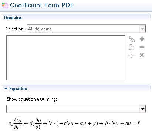The image size is (152, 135).
Task: Open the Show equation assuming dropdown arrow
Action: 142,109
